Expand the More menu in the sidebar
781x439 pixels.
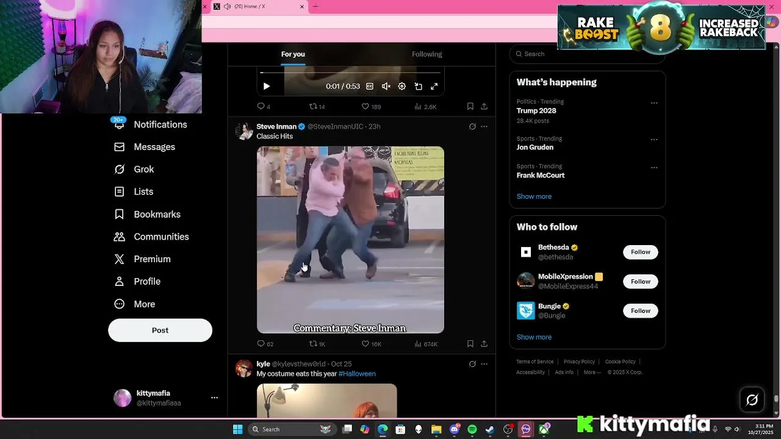[135, 304]
